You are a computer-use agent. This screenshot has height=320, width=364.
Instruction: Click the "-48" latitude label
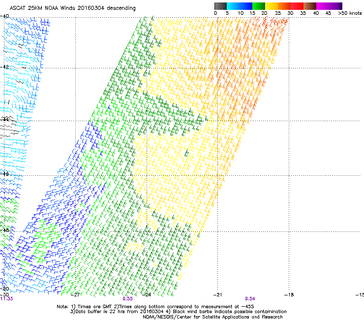[4, 230]
